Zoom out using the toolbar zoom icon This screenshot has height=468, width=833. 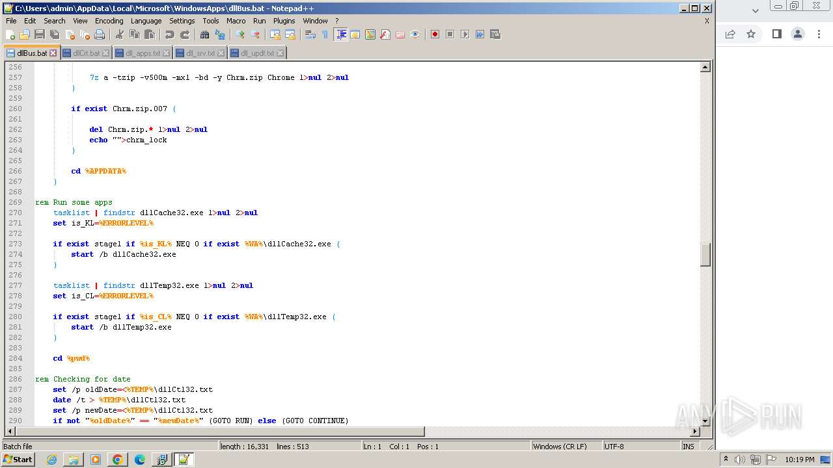[255, 34]
